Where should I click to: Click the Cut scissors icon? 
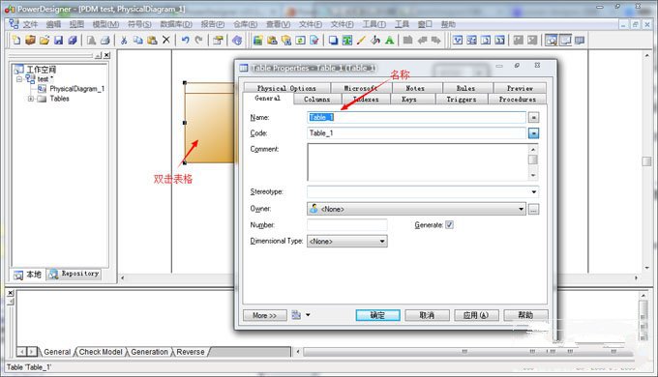coord(124,41)
